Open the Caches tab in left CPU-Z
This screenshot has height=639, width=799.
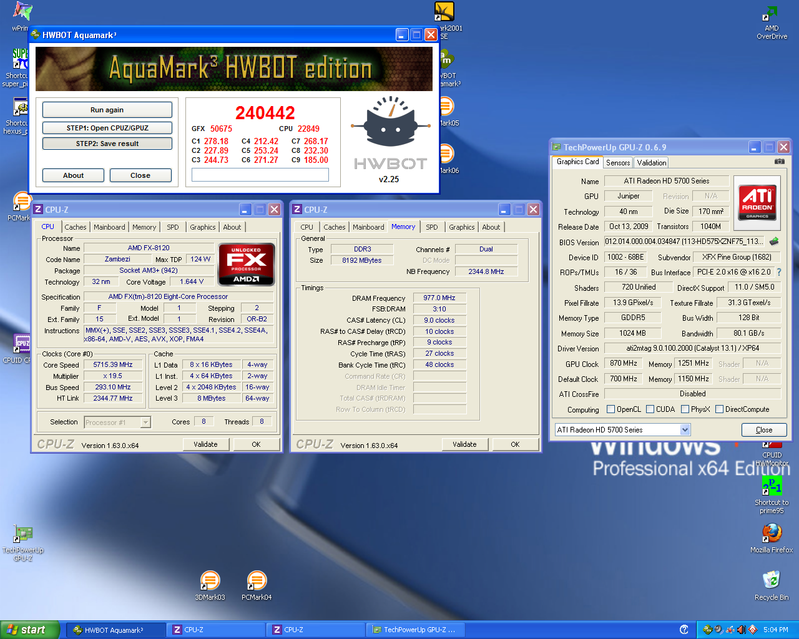point(76,227)
